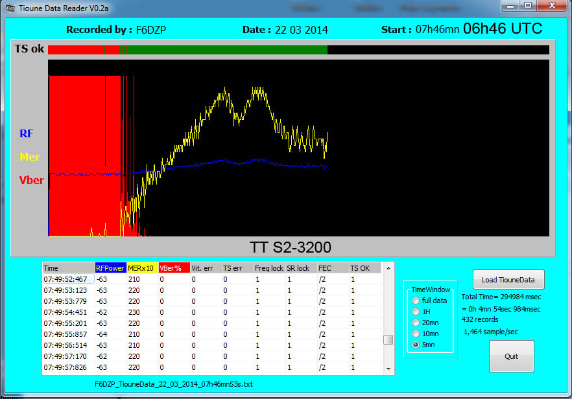Close the Tioune Data Reader window
Screen dimensions: 572x399
(x=552, y=6)
